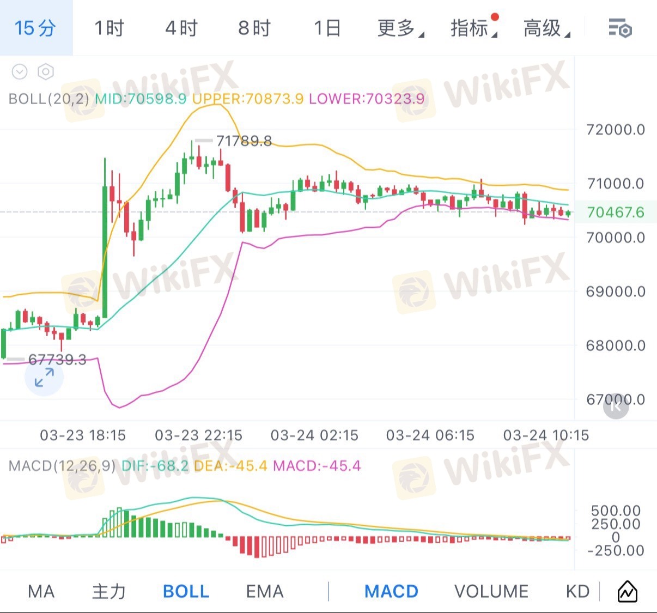The image size is (657, 613).
Task: Open the 指标 indicators dropdown
Action: pos(474,28)
